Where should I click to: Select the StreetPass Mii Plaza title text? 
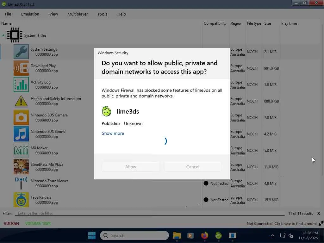(47, 165)
